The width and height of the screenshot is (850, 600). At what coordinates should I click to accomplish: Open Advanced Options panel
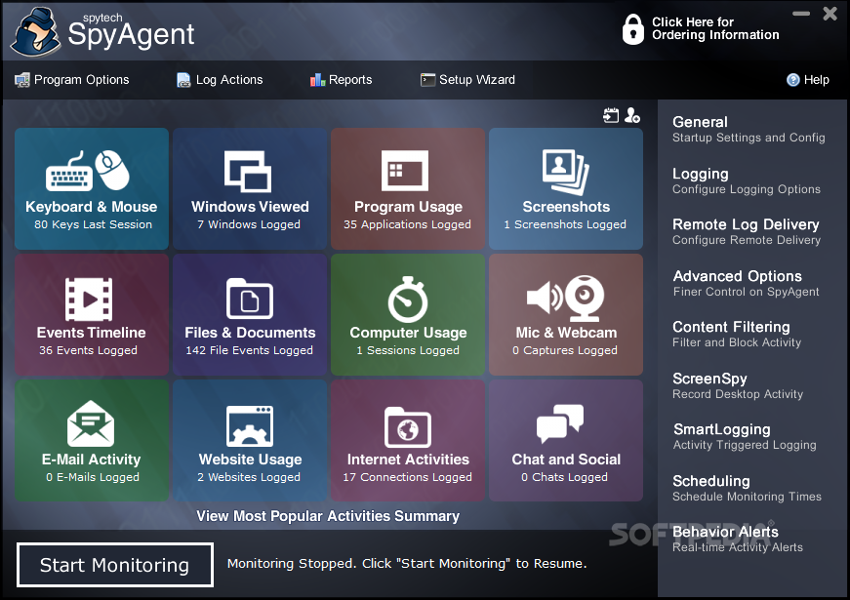[x=746, y=283]
